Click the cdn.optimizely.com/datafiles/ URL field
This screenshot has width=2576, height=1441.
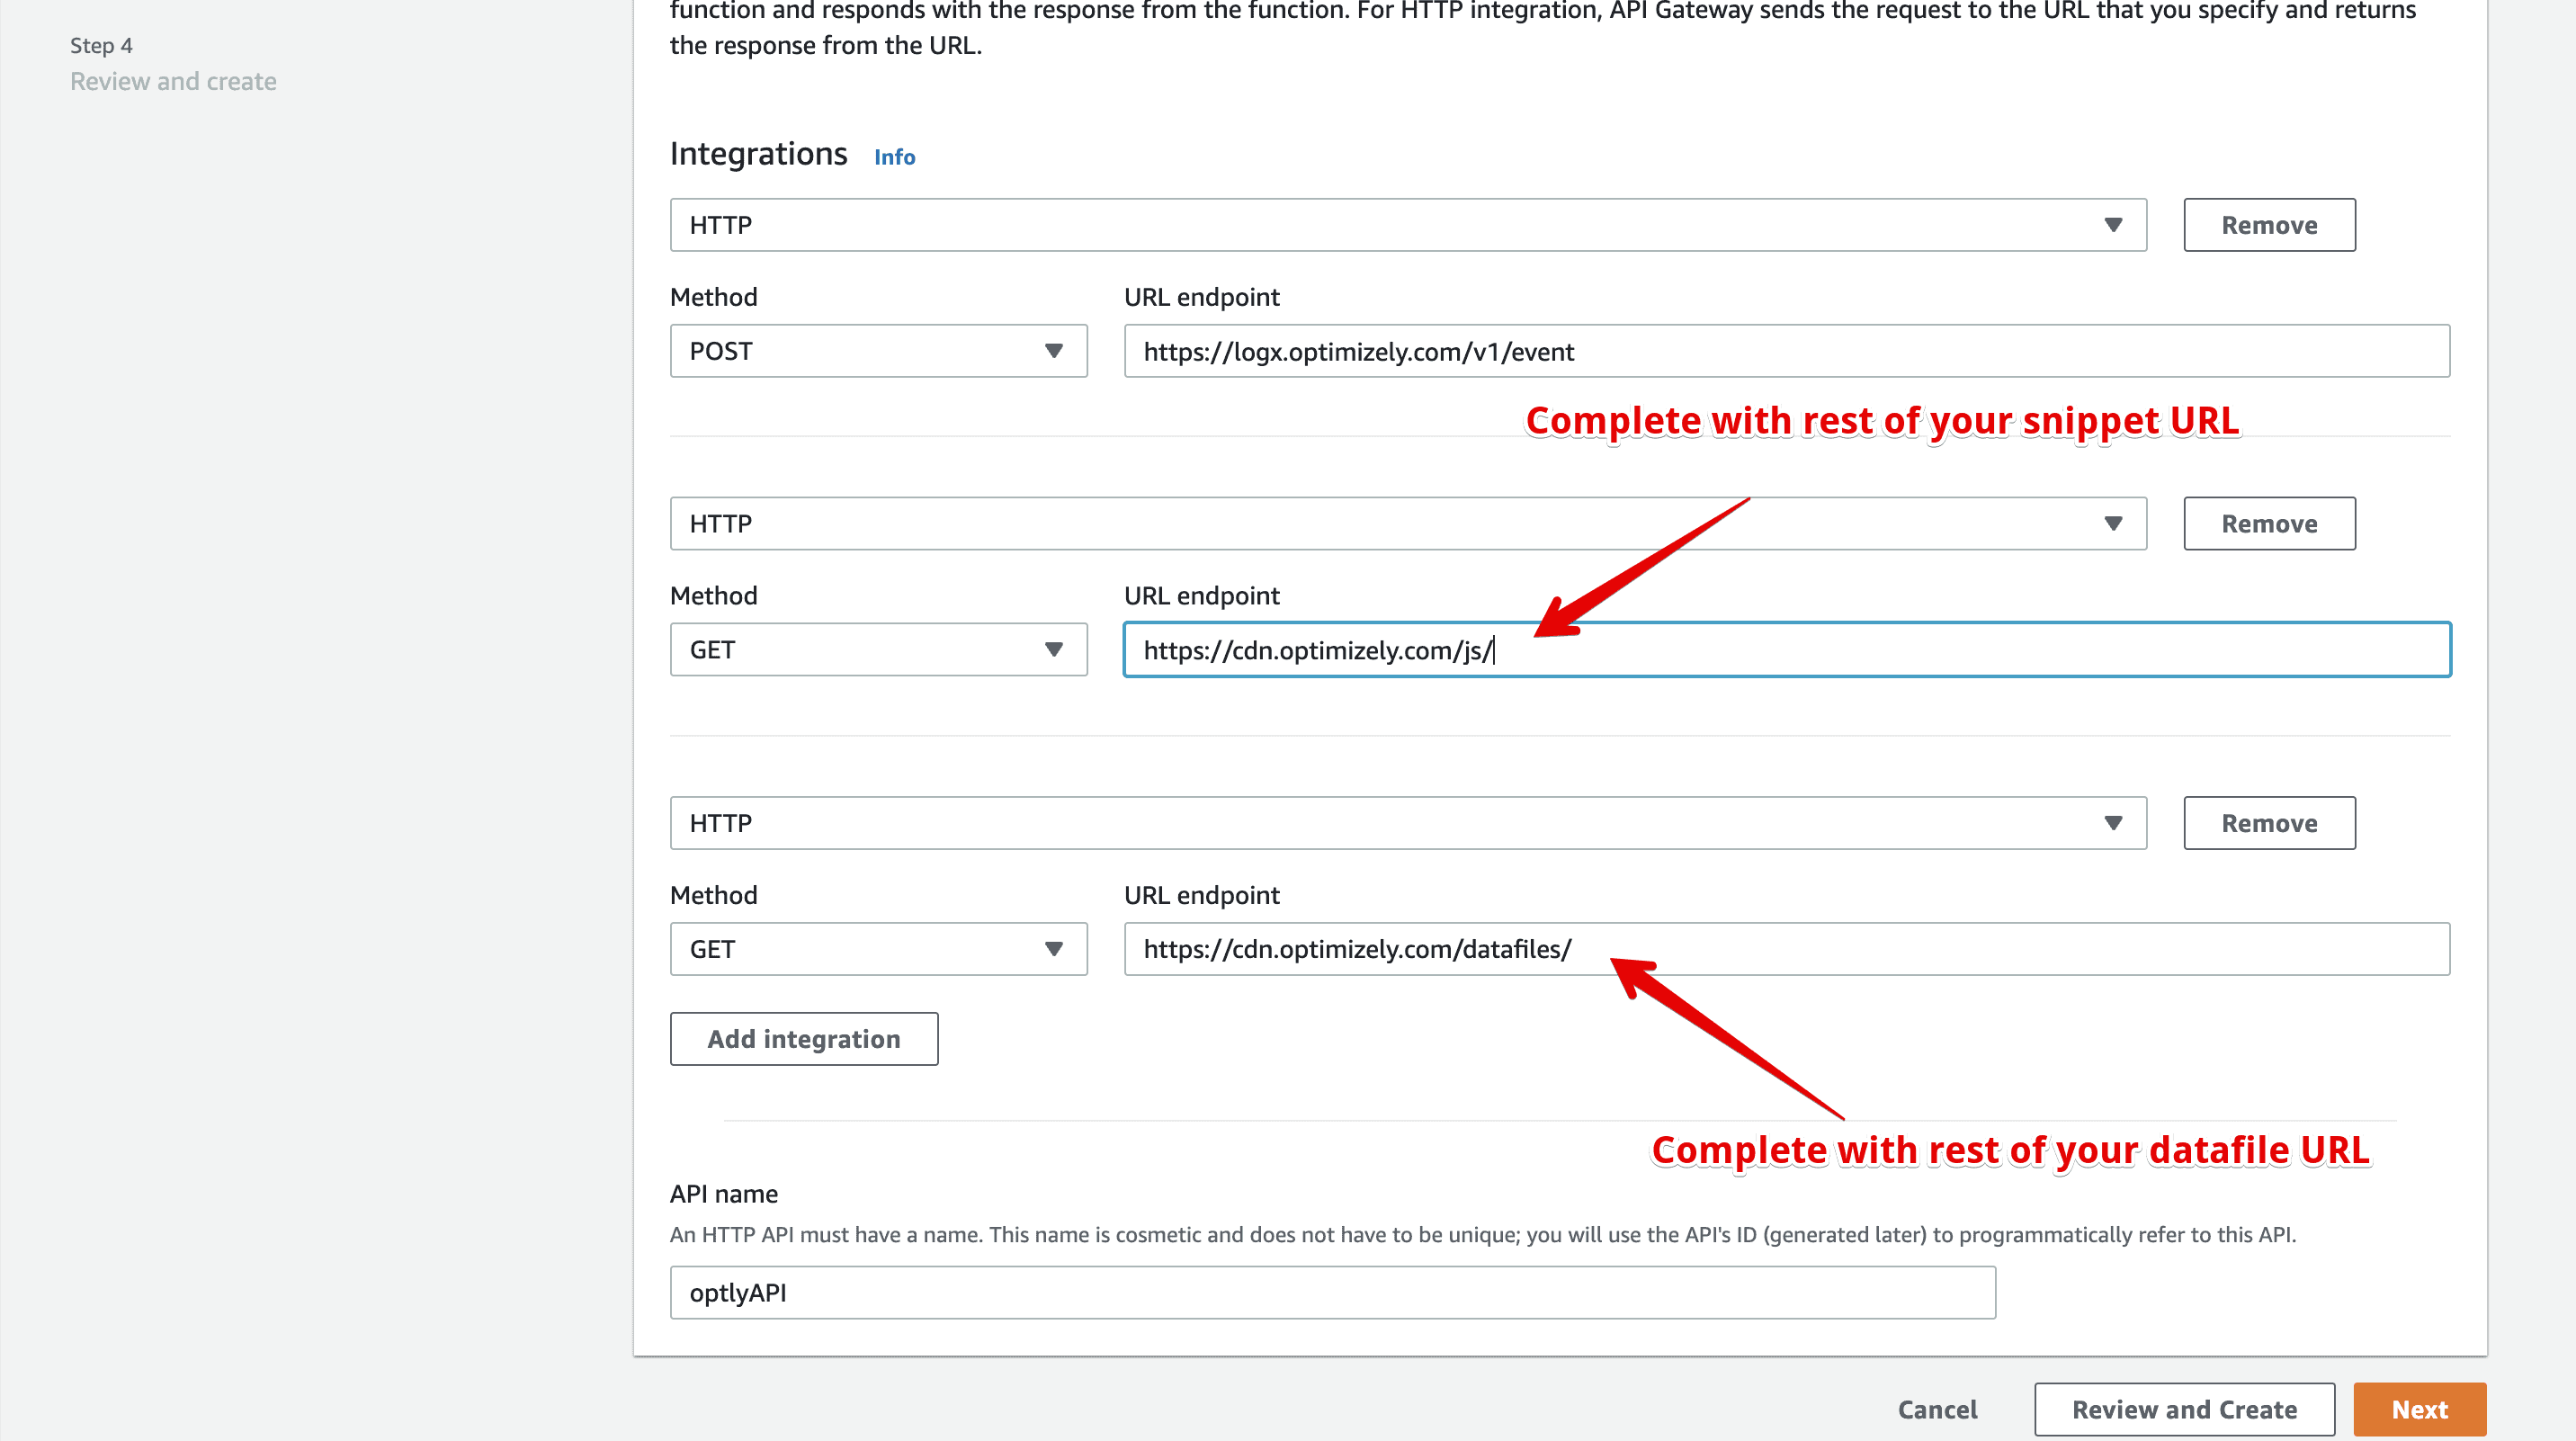pos(1786,948)
